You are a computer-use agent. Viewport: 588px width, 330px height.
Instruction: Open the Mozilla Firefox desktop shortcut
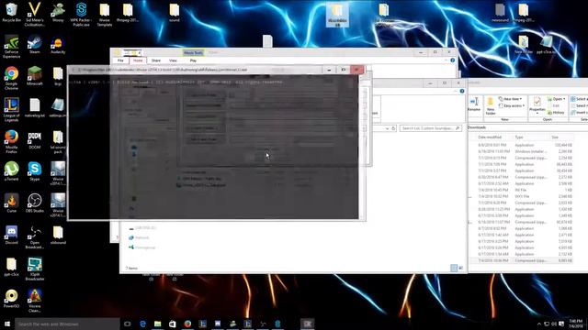click(x=12, y=142)
